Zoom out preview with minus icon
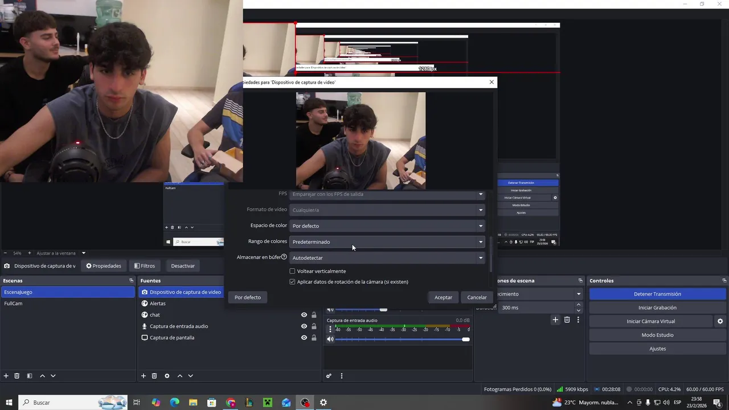Screen dimensions: 729x410 (5, 253)
